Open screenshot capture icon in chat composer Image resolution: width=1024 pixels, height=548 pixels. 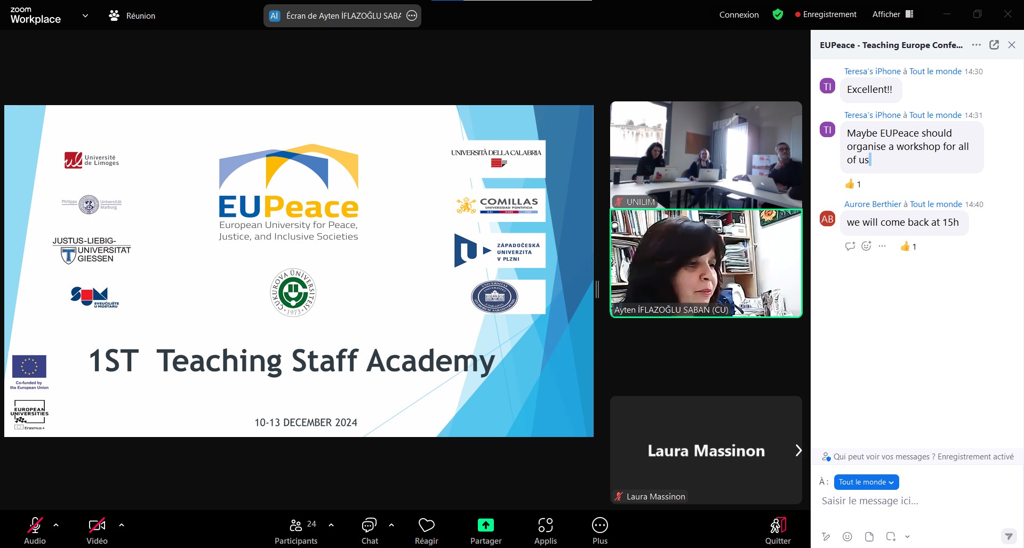(891, 536)
